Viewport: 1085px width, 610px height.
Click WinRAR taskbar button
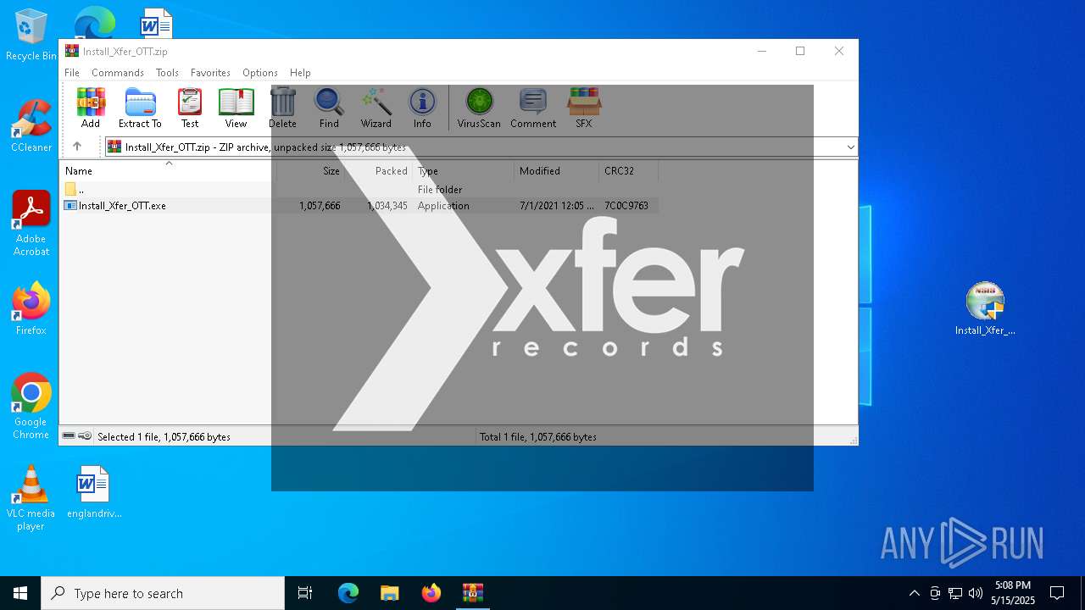pyautogui.click(x=473, y=593)
